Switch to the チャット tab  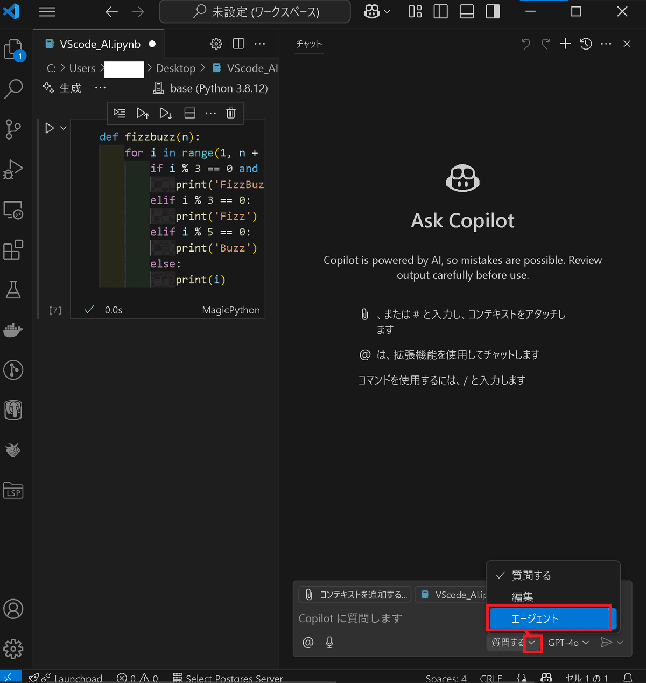309,44
